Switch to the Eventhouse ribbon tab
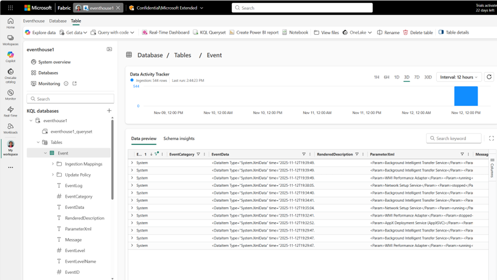The height and width of the screenshot is (280, 497). pos(34,21)
